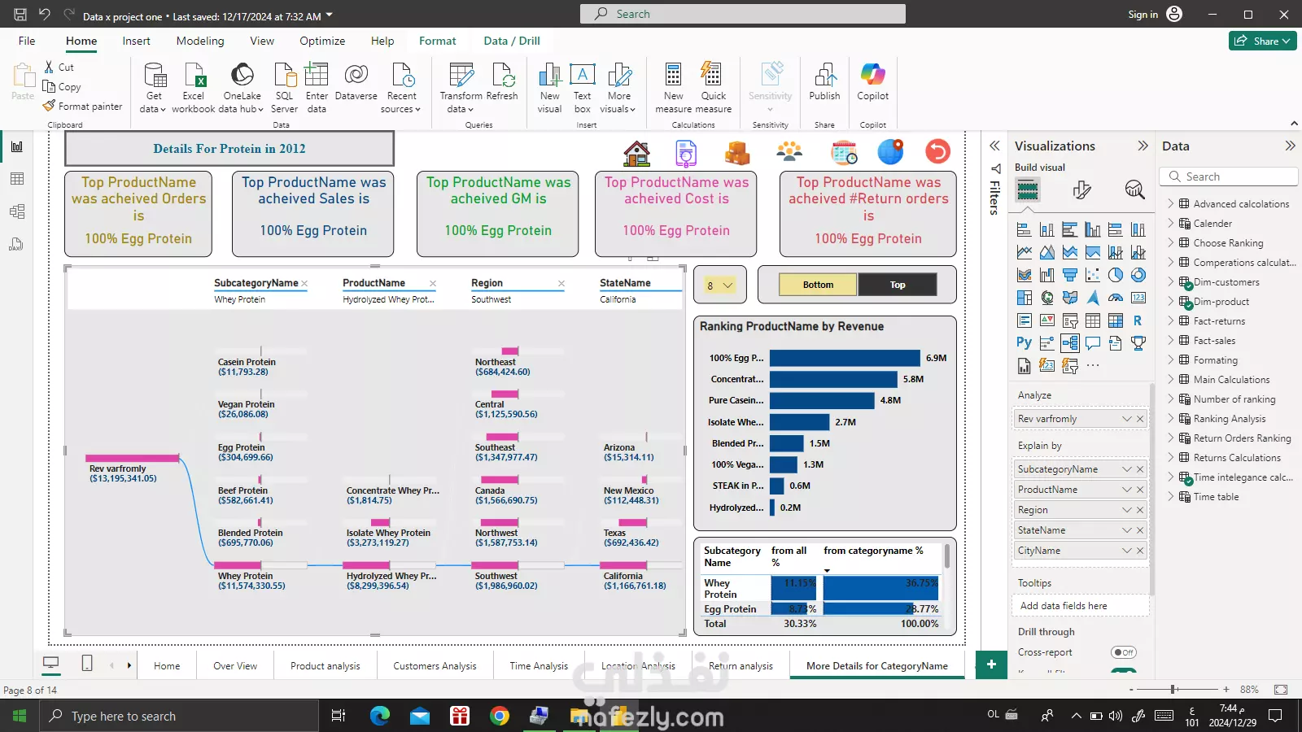Click the Publish icon

click(x=824, y=76)
